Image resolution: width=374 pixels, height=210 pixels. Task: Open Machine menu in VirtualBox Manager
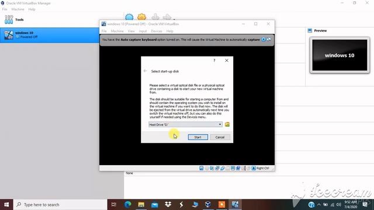click(18, 9)
